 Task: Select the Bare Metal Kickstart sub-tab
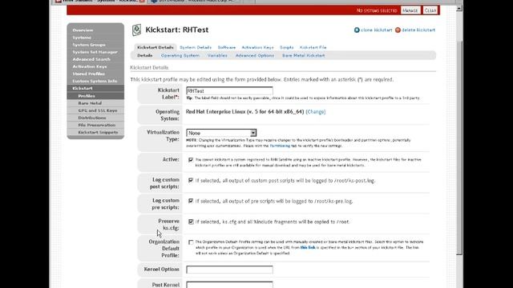(303, 55)
